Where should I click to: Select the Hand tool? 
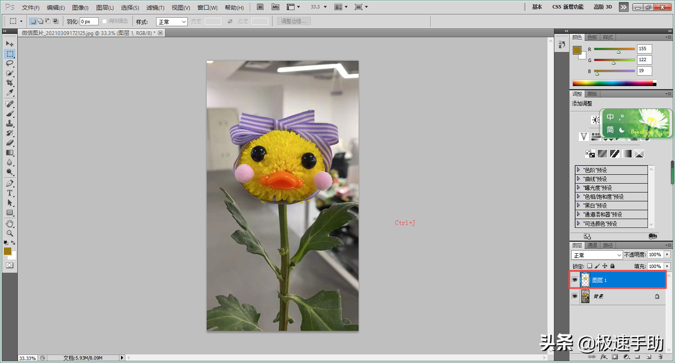pos(10,223)
